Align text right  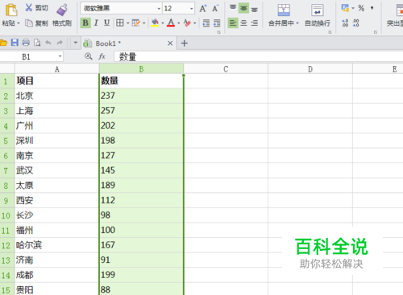coord(255,23)
